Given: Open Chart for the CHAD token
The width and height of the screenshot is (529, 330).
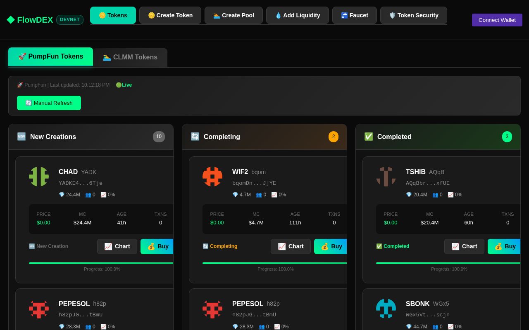Looking at the screenshot, I should [117, 246].
